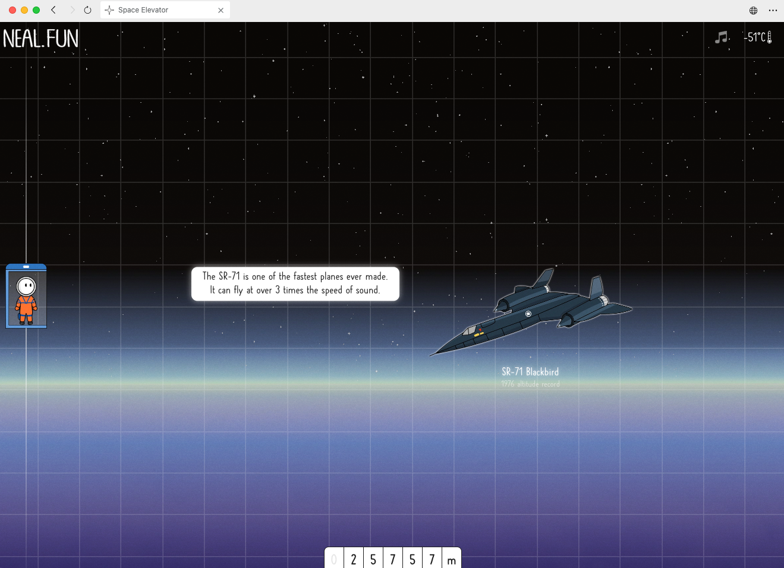The image size is (784, 568).
Task: Reload the page with the refresh icon
Action: [x=87, y=10]
